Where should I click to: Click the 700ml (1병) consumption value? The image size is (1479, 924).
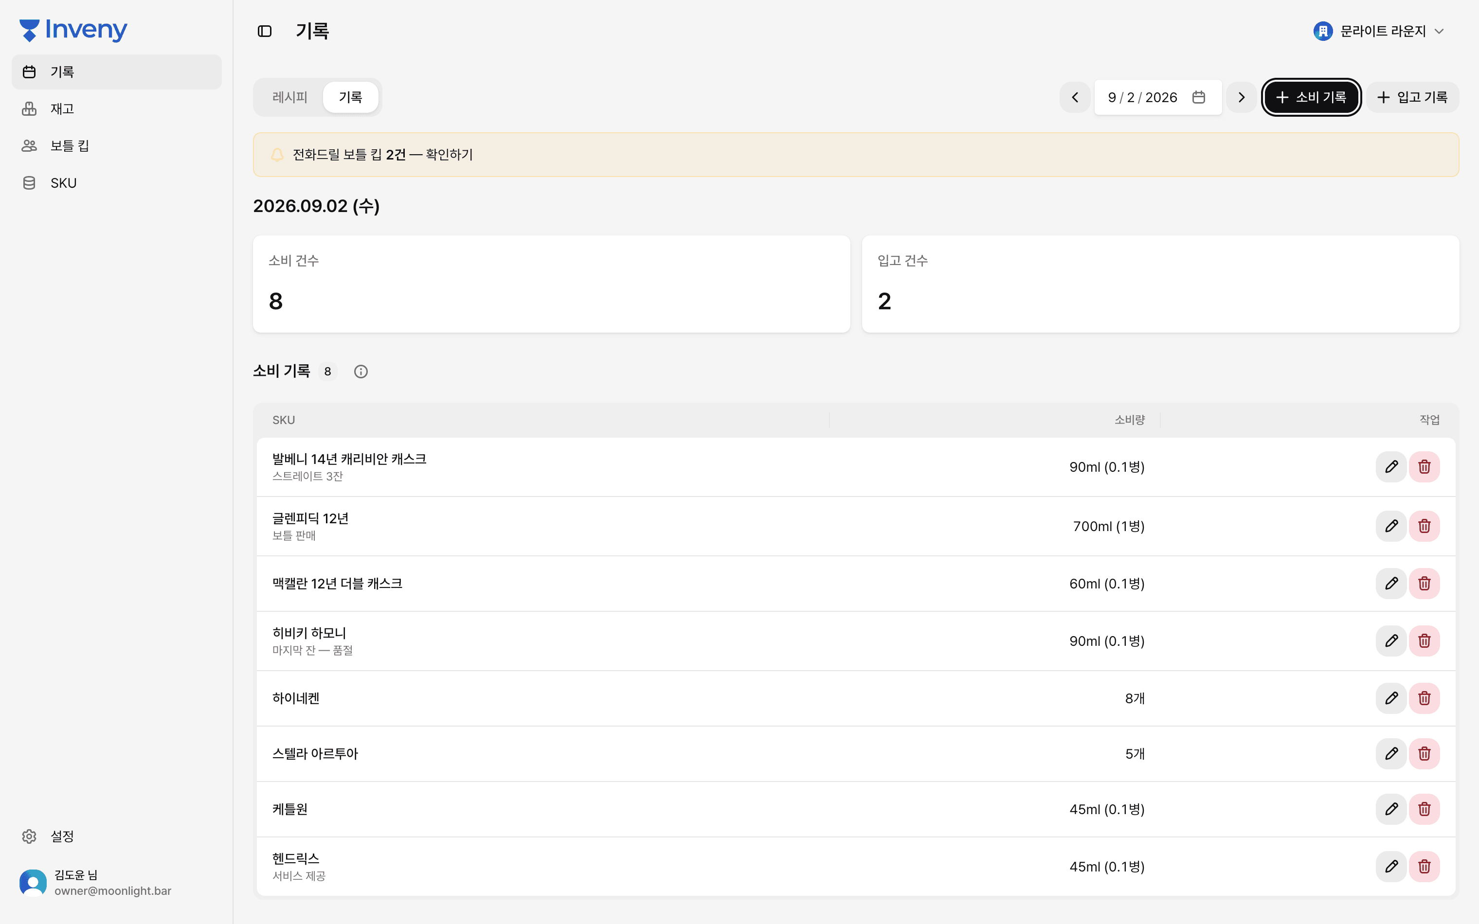pyautogui.click(x=1109, y=526)
